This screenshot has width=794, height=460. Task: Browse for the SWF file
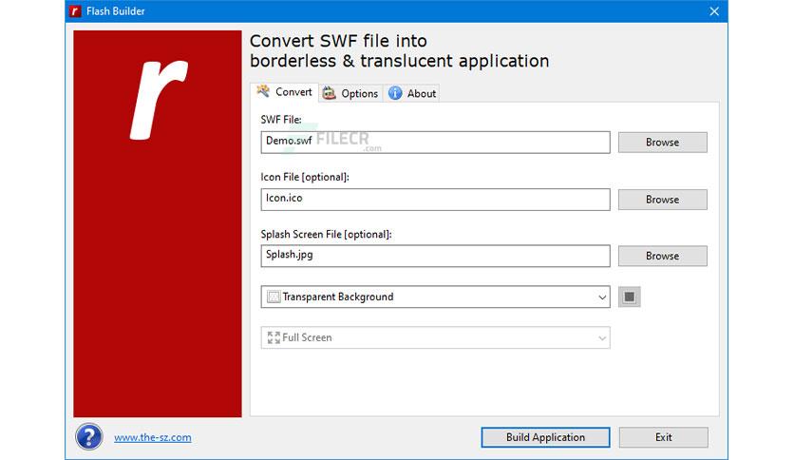click(x=662, y=143)
